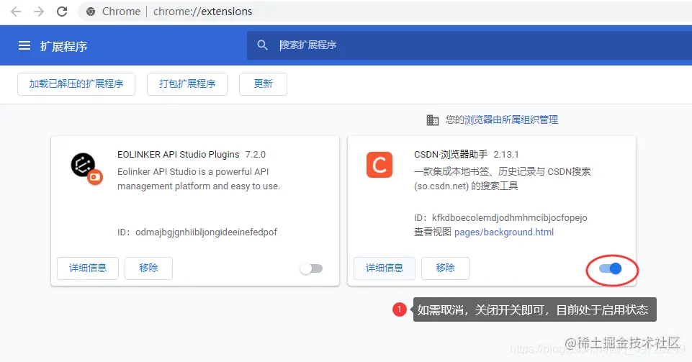692x362 pixels.
Task: Reload the extensions page
Action: 62,12
